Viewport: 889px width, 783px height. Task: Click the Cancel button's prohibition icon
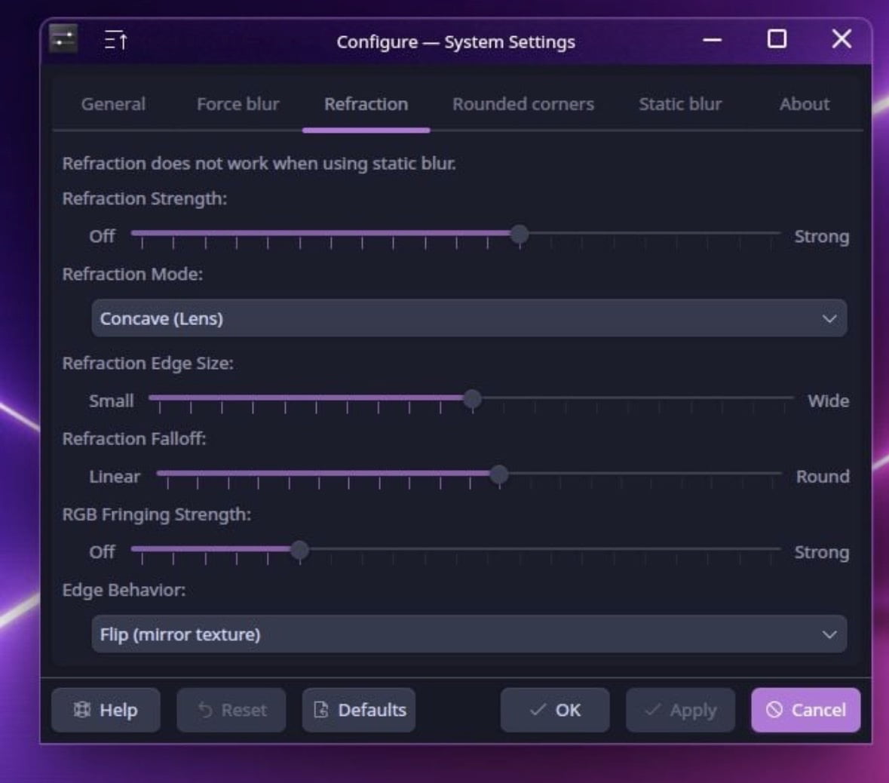(774, 709)
